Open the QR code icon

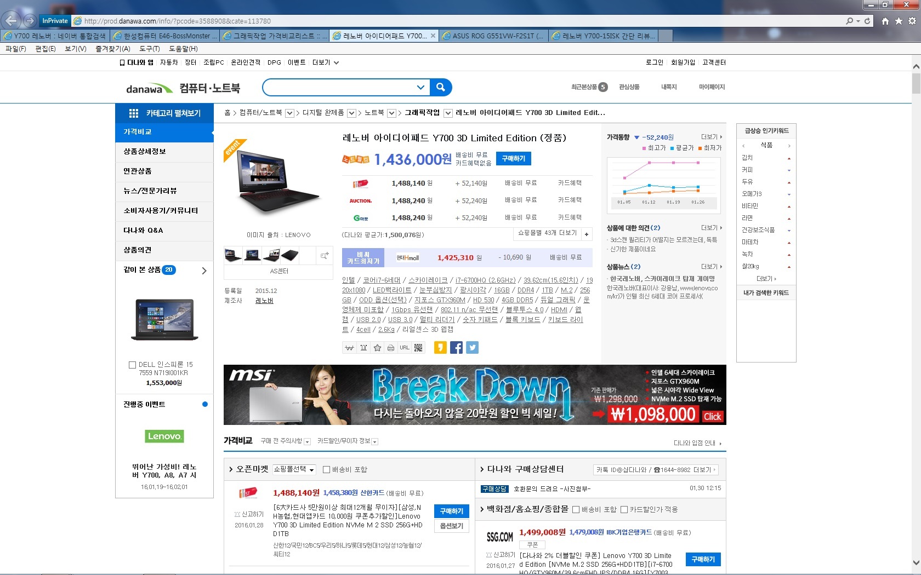pos(418,348)
